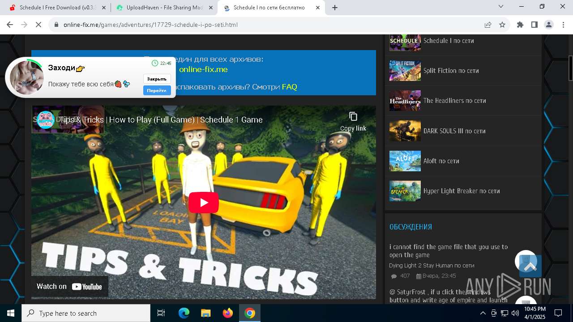Open DARK SOULS III по сети link
Viewport: 573px width, 322px height.
coord(454,131)
